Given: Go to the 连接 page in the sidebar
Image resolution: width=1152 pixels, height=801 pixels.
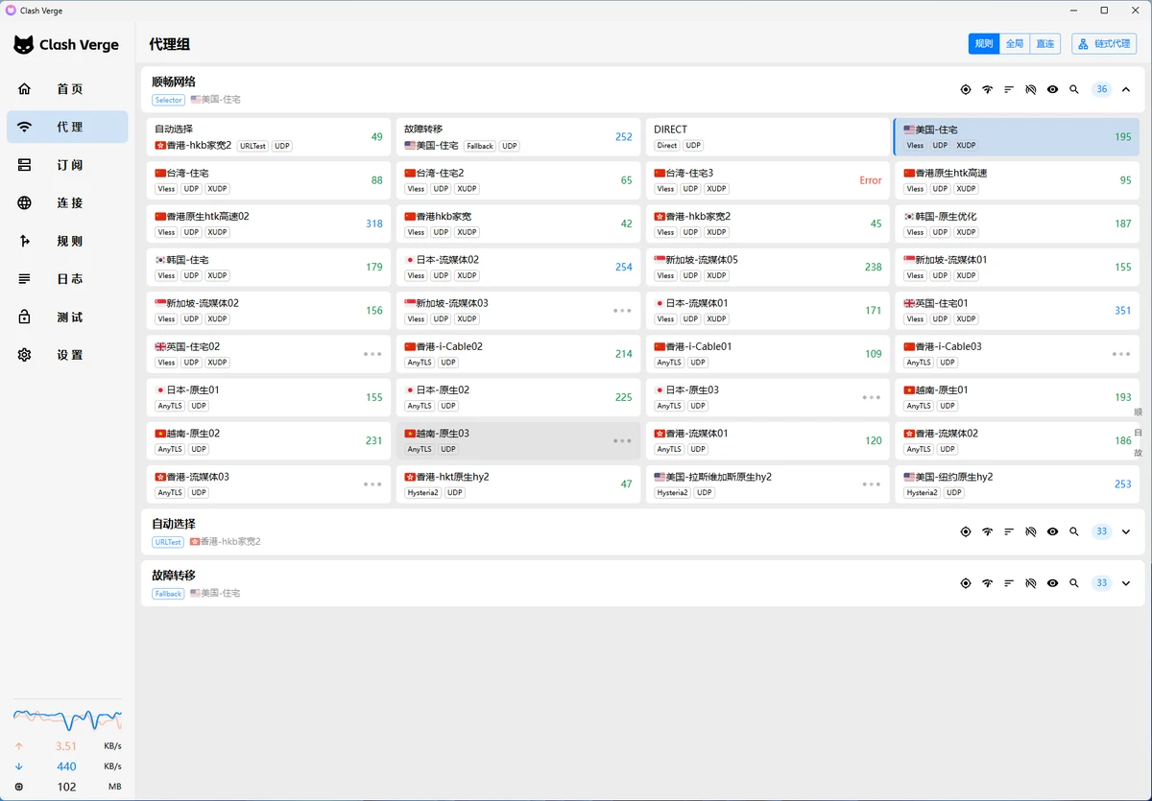Looking at the screenshot, I should tap(67, 202).
